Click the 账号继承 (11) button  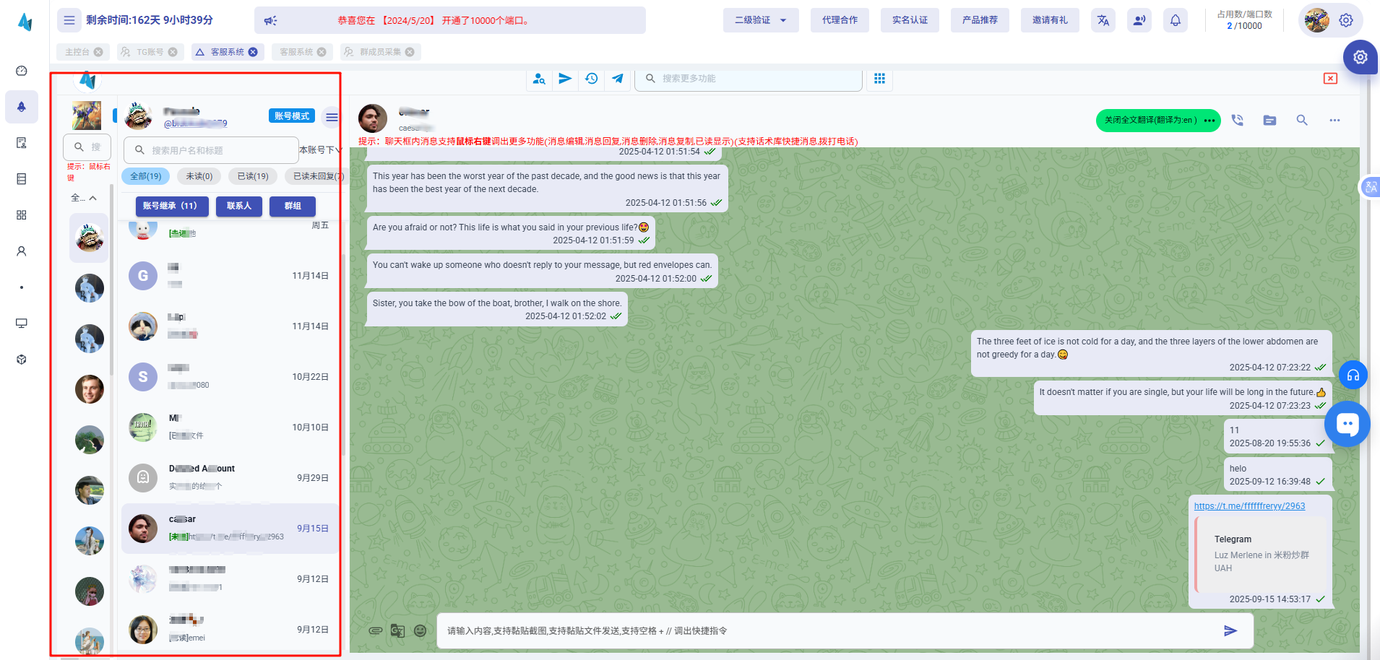(171, 206)
